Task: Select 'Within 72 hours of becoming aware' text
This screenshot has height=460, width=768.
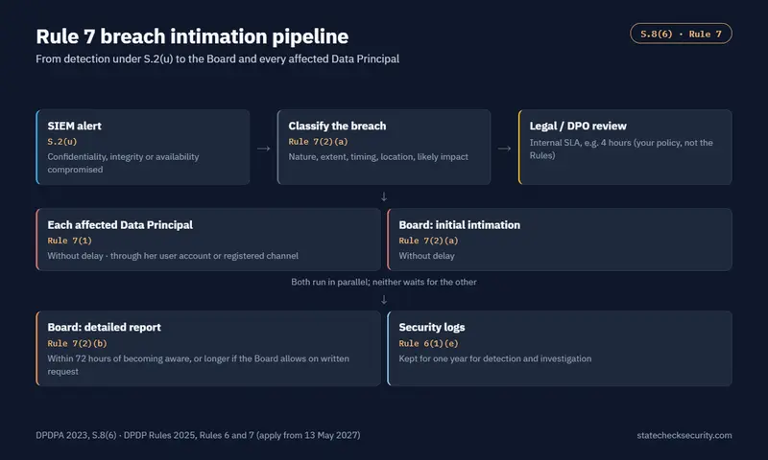Action: 199,365
